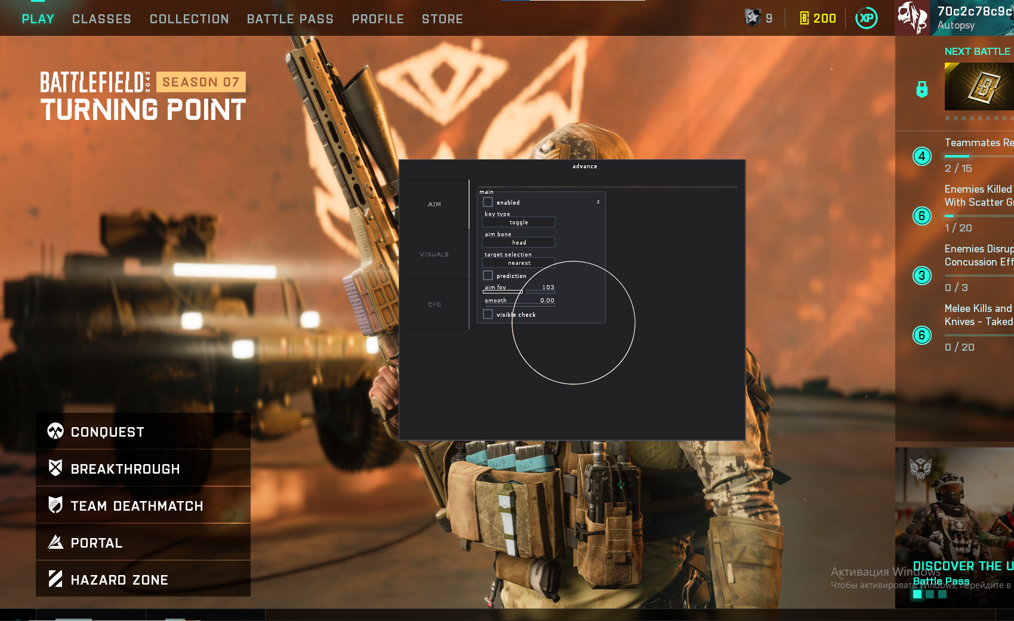
Task: Select mission badge 3 next to Enemies Disrupted
Action: click(922, 276)
